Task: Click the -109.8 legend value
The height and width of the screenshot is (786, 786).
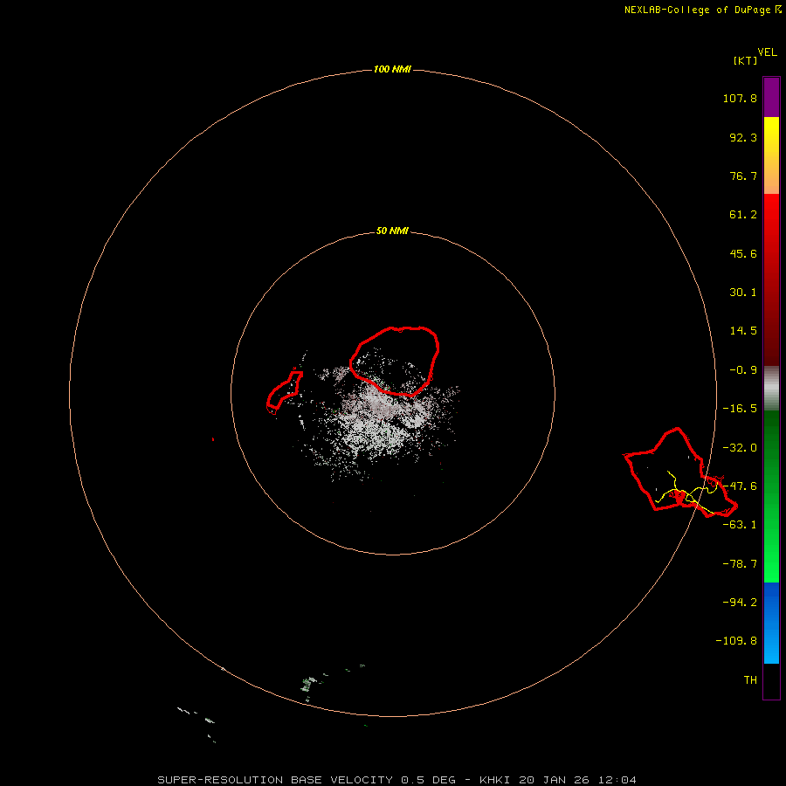Action: (x=736, y=641)
